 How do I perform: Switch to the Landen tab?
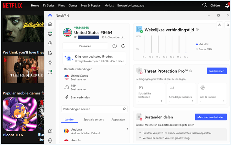tap(69, 120)
